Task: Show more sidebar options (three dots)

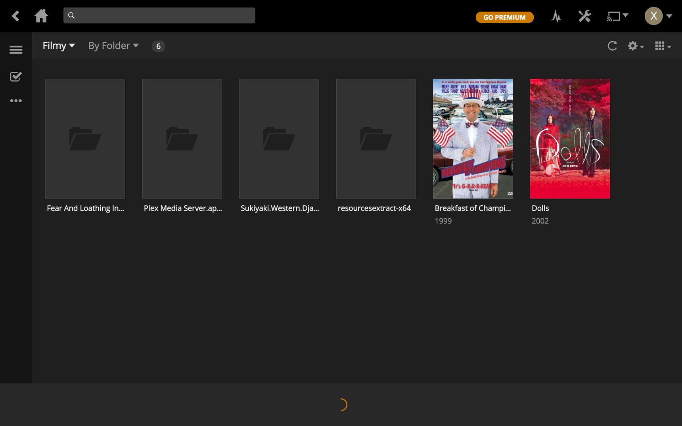Action: click(x=16, y=101)
